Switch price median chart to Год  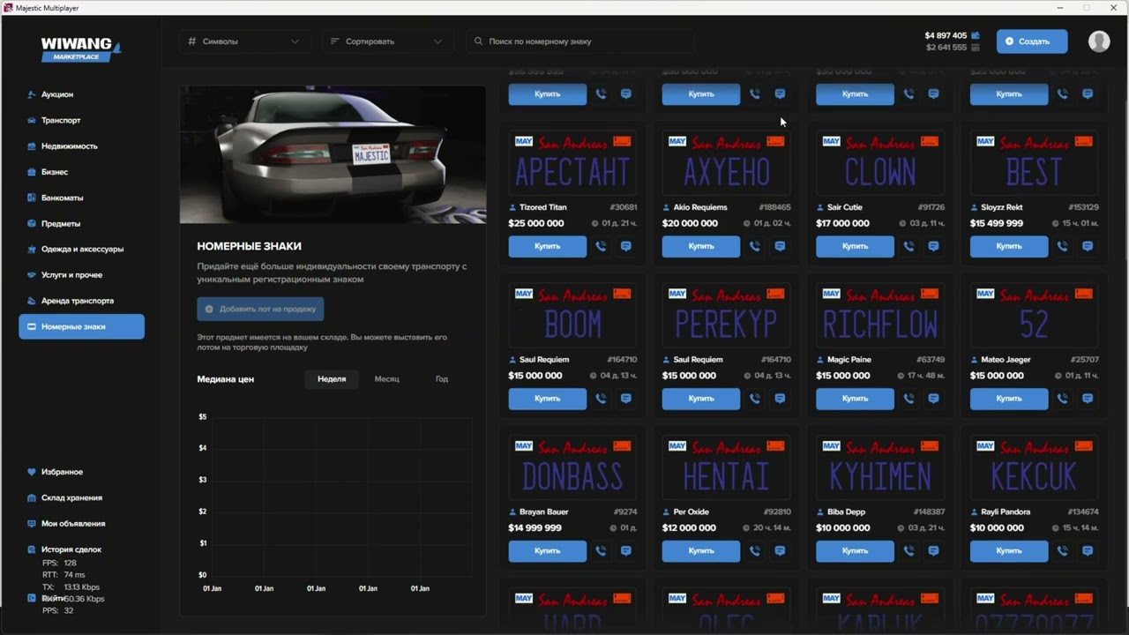(442, 379)
